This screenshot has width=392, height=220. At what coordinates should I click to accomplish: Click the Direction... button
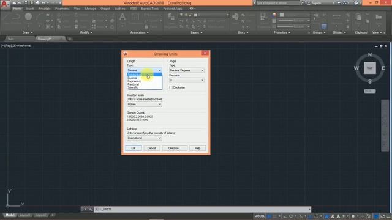click(x=174, y=148)
